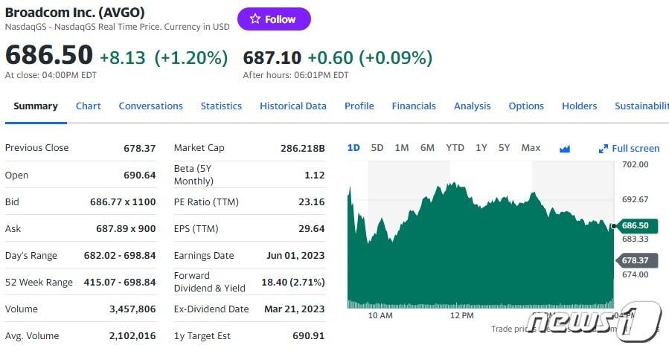View the Historical Data tab
The width and height of the screenshot is (669, 351).
pyautogui.click(x=293, y=106)
